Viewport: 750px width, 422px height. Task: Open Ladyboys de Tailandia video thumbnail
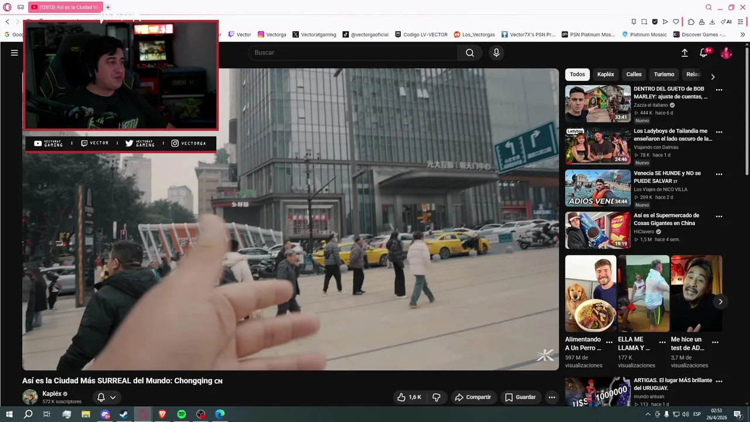pos(598,146)
